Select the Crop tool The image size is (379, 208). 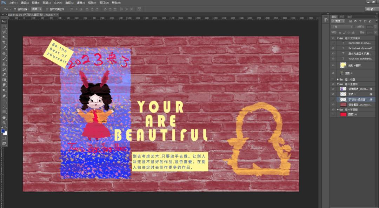[4, 43]
